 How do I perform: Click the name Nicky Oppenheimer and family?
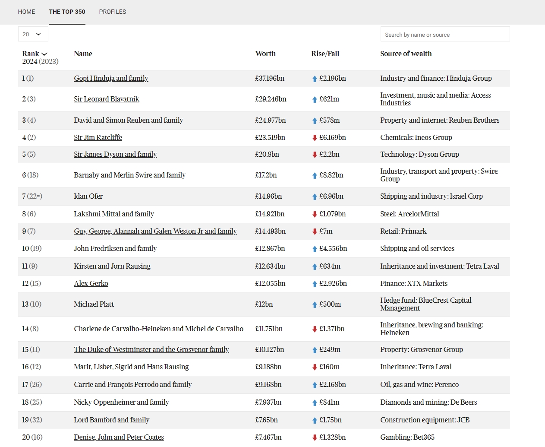121,402
